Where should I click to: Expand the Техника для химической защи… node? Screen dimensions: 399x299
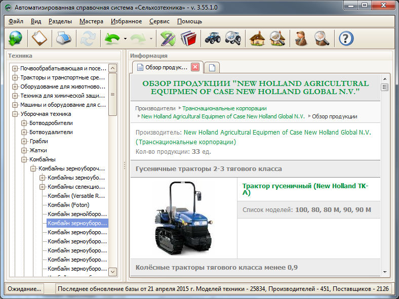[x=15, y=96]
